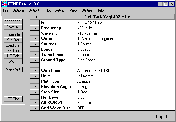176x122 pixels.
Task: Click the Save As button
Action: tap(13, 27)
